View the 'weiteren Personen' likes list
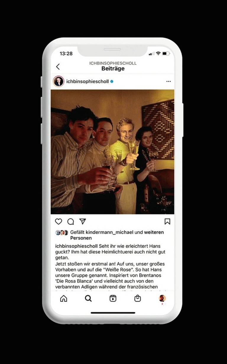Viewport: 227px width, 364px height. coord(117,235)
